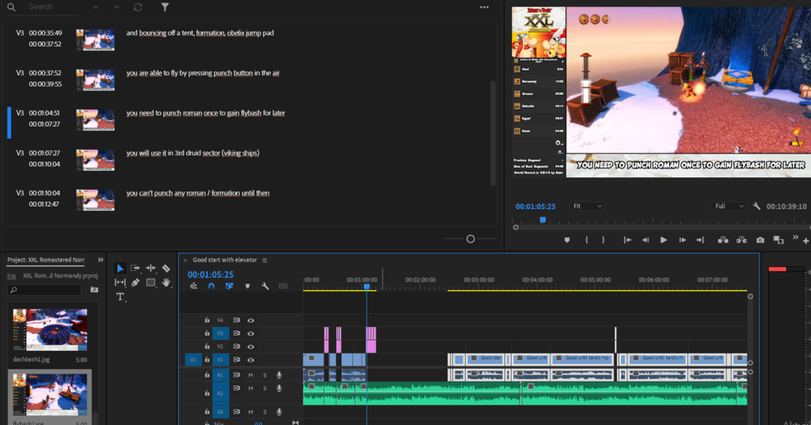The height and width of the screenshot is (425, 811).
Task: Select Good start with elevator sequence tab
Action: [224, 260]
